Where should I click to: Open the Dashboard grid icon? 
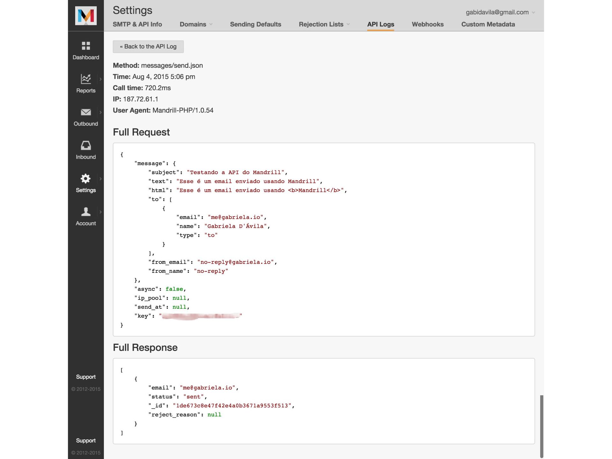point(86,46)
